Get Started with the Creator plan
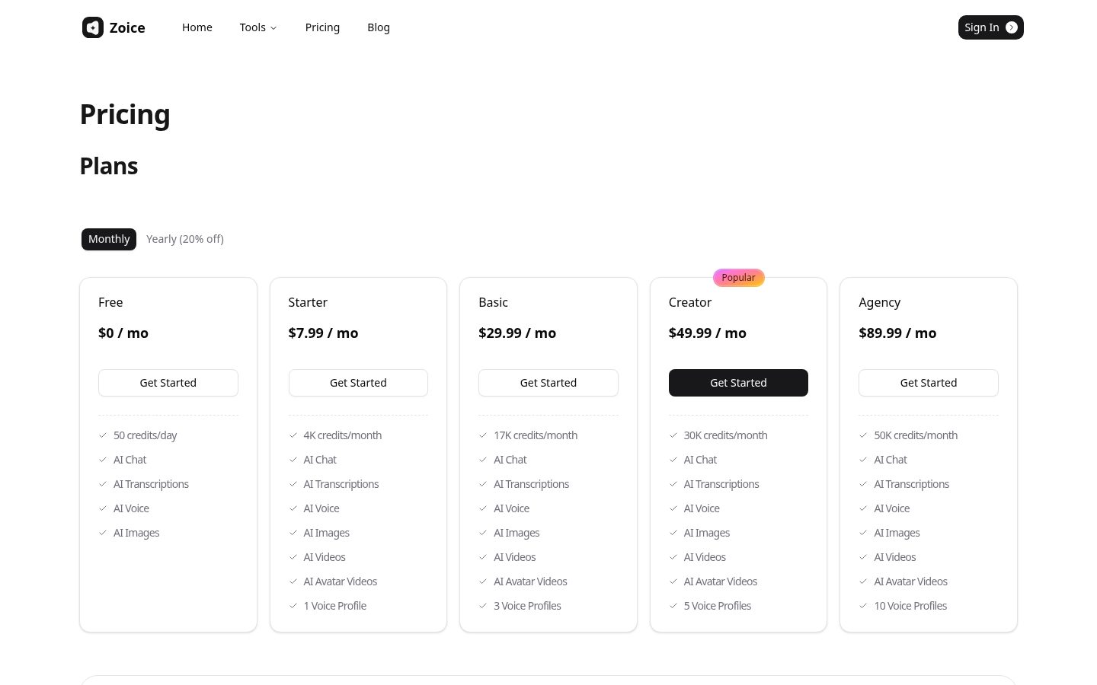 coord(738,383)
